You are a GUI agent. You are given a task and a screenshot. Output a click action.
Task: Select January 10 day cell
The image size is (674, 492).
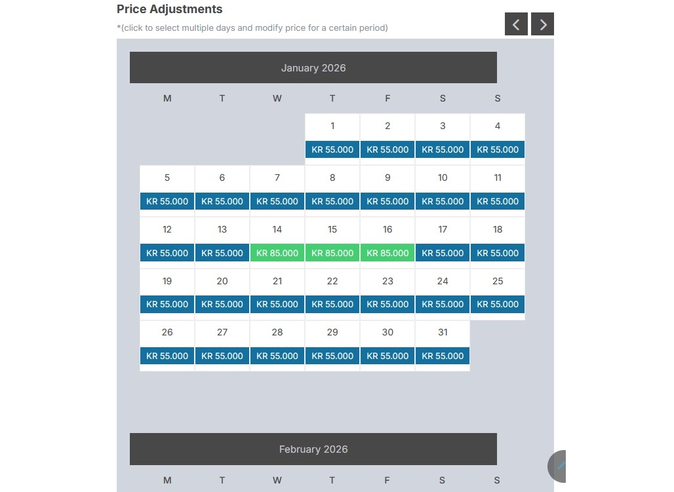(443, 178)
